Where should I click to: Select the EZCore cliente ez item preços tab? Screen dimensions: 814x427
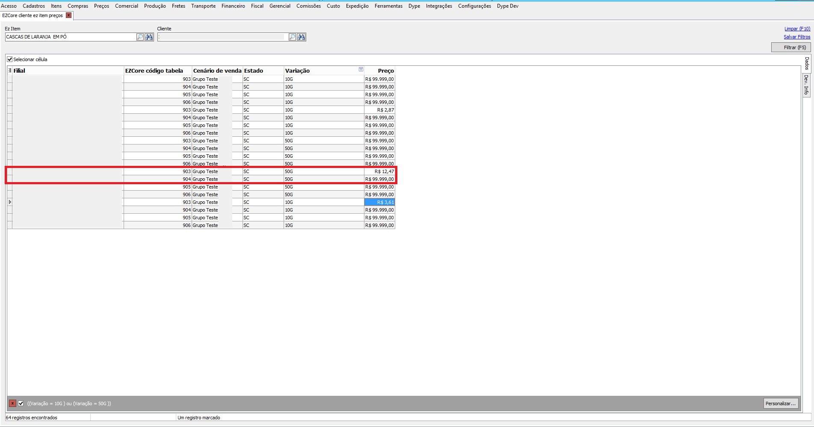[x=33, y=15]
